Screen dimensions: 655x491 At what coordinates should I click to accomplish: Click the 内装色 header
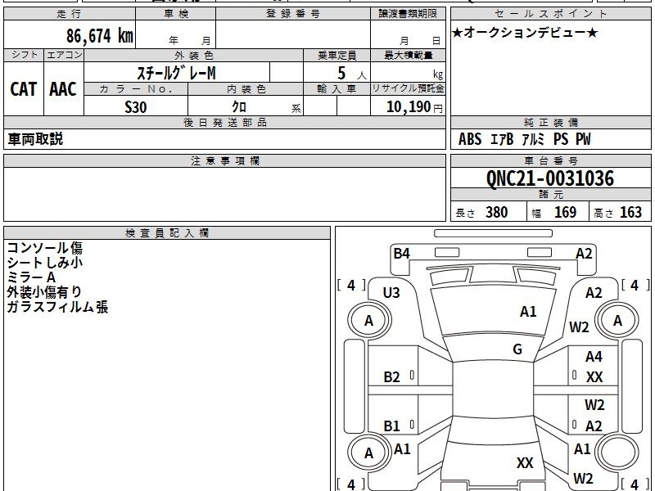pyautogui.click(x=246, y=89)
